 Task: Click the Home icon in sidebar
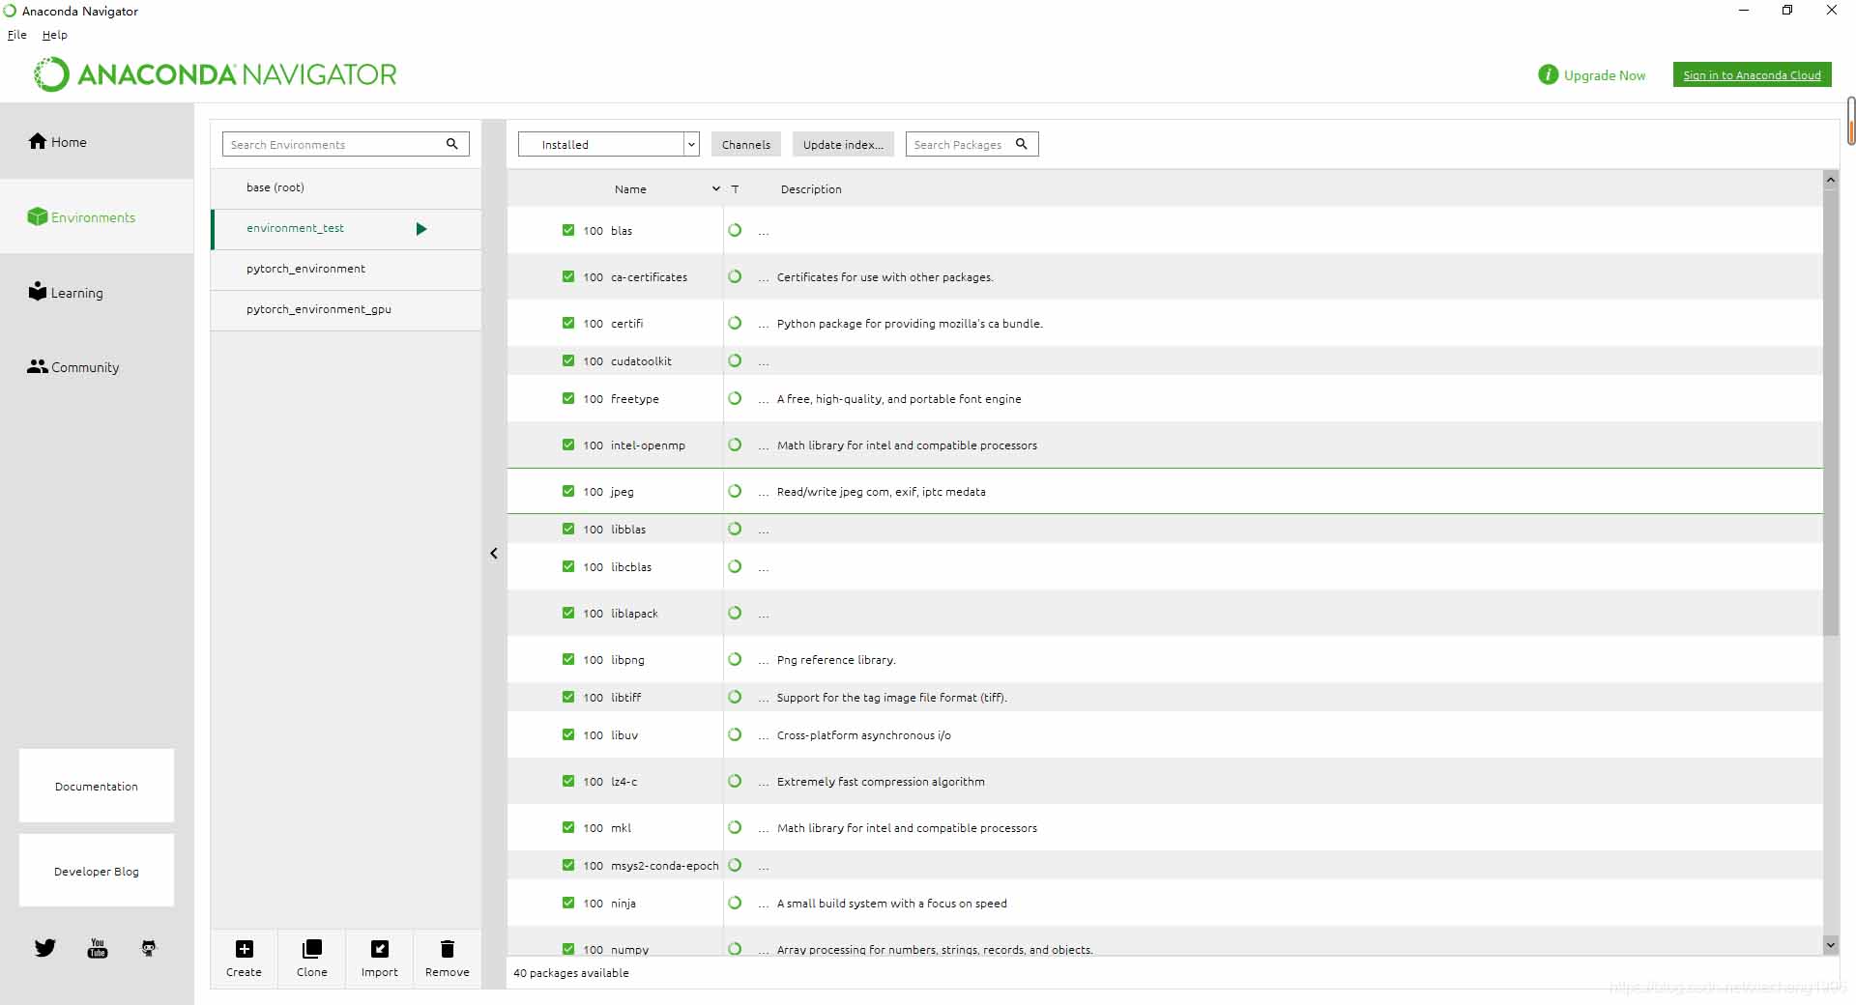click(x=38, y=141)
